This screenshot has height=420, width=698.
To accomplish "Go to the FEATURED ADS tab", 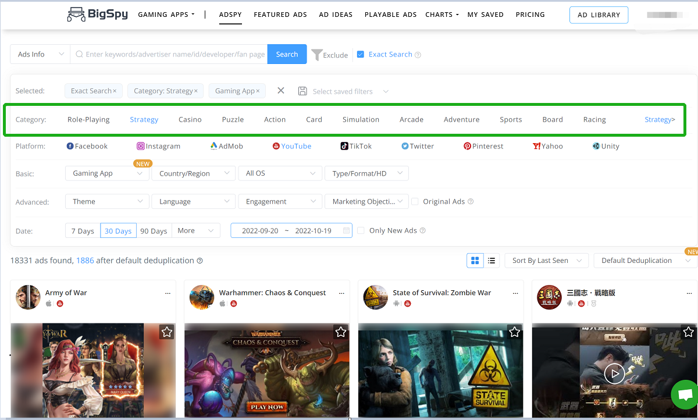I will click(280, 15).
